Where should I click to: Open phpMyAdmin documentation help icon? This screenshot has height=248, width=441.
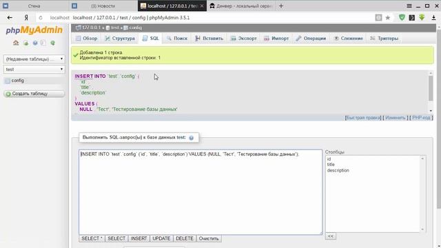[x=35, y=43]
